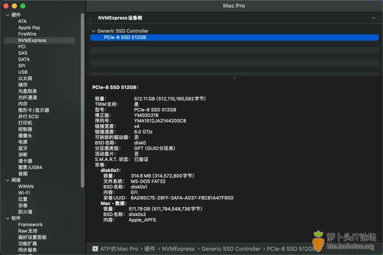Screen dimensions: 383x255
Task: Collapse the 硬件 sidebar section
Action: pyautogui.click(x=8, y=15)
